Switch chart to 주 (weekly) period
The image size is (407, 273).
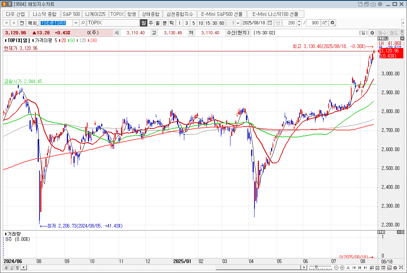coord(151,23)
